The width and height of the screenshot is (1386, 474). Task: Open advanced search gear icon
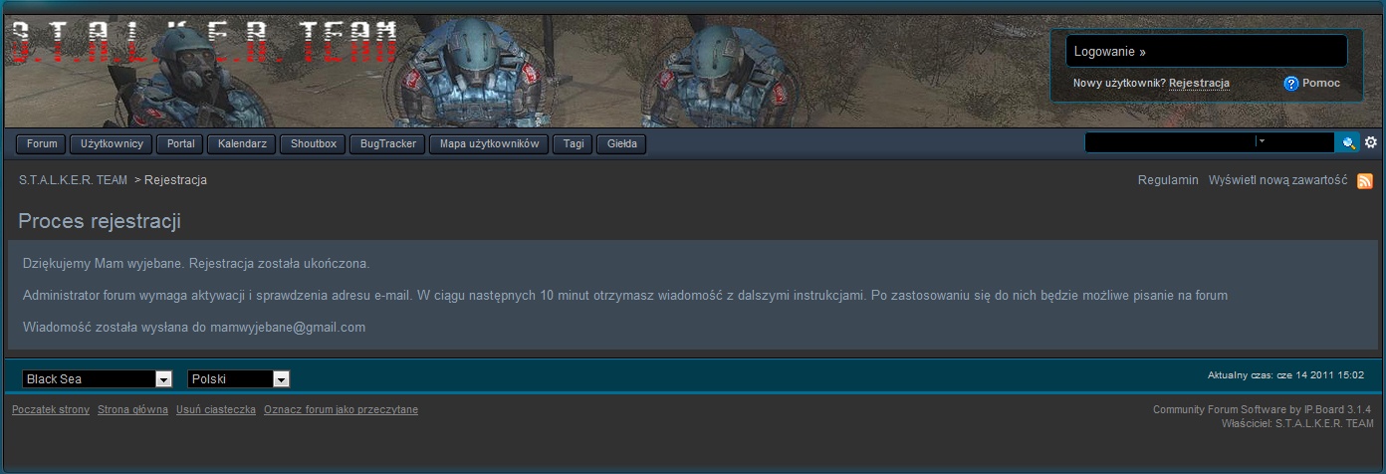[x=1371, y=143]
